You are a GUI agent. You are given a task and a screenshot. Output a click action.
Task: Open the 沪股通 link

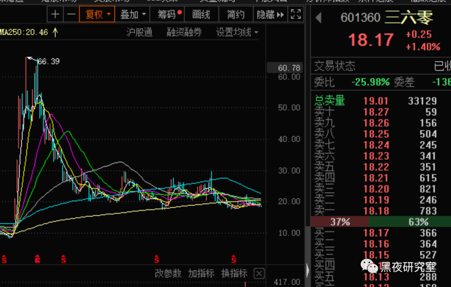click(139, 33)
